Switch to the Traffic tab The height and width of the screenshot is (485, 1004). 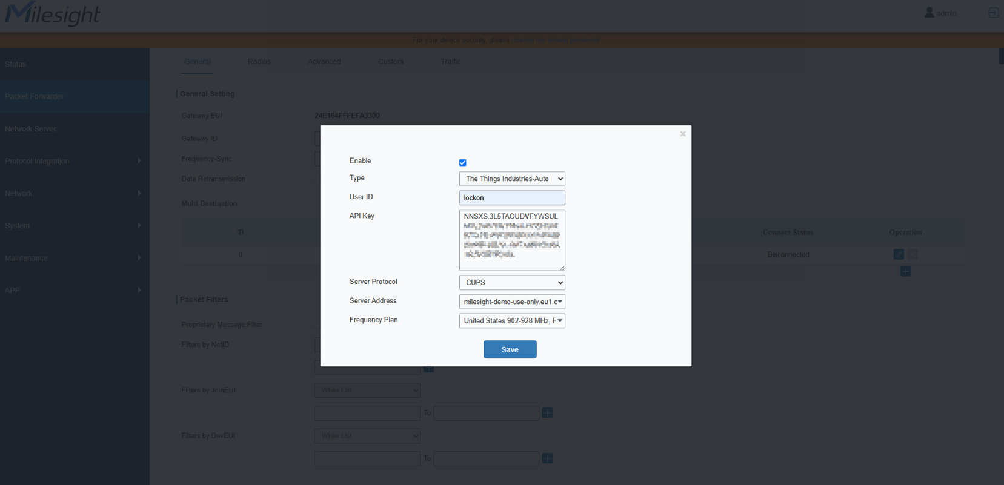[451, 62]
